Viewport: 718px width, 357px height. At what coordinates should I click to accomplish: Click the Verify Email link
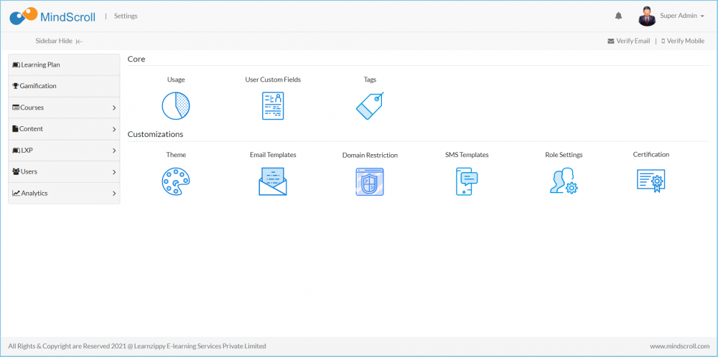click(629, 41)
